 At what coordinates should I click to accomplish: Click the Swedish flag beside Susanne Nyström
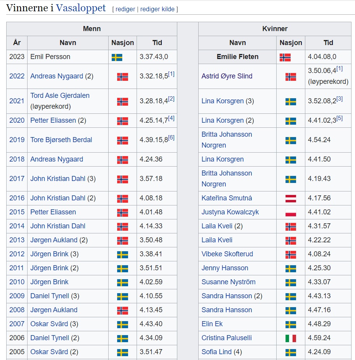click(291, 283)
